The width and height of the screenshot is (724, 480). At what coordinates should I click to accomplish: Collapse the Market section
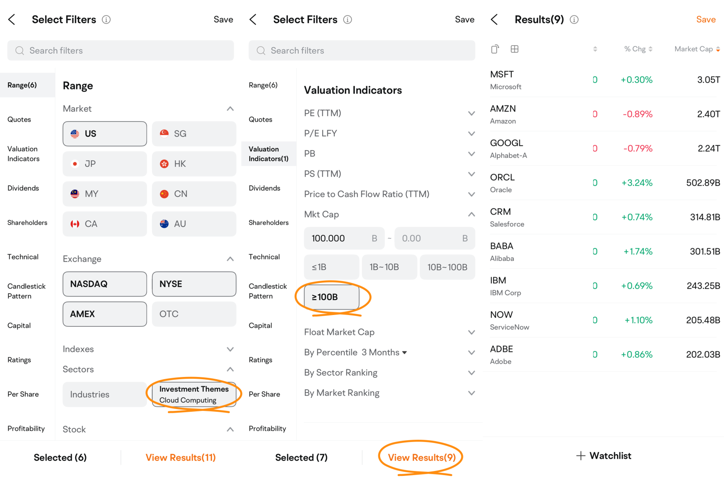tap(230, 108)
